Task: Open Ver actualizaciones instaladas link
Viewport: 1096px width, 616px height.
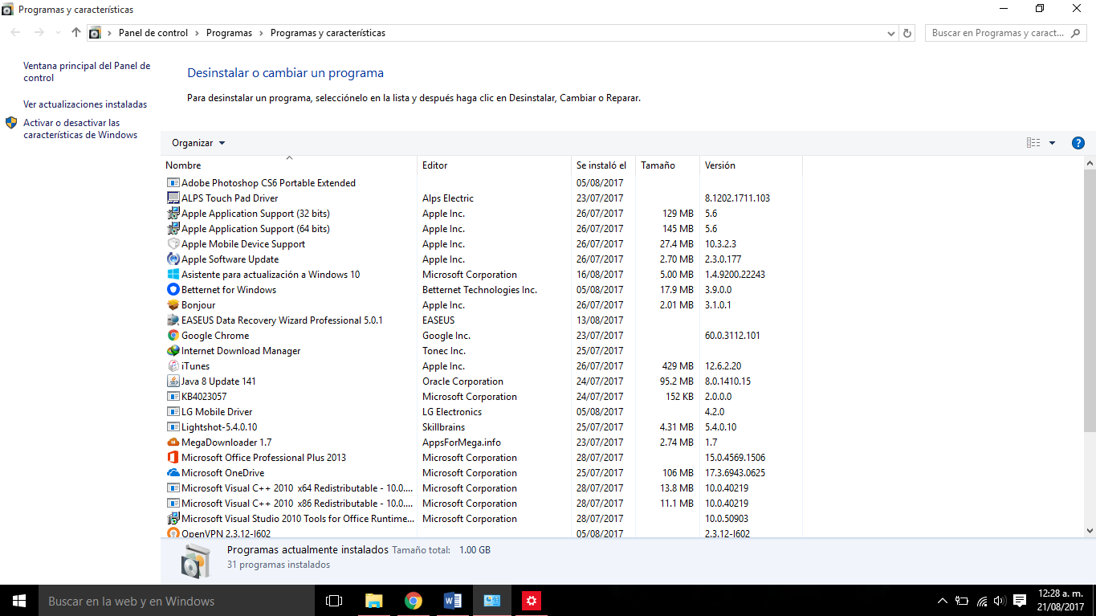Action: point(85,104)
